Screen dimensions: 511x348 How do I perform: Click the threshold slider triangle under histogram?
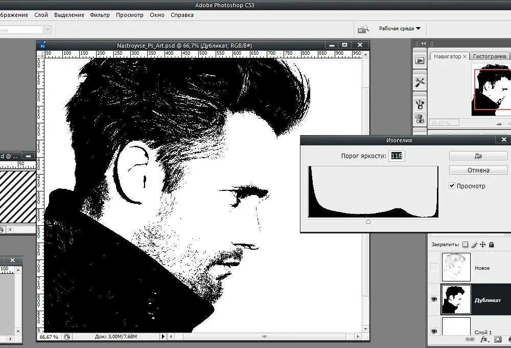click(x=368, y=222)
